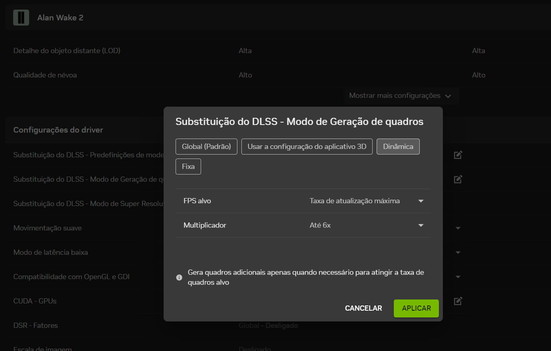
Task: Select Global (Padrão) mode
Action: click(206, 146)
